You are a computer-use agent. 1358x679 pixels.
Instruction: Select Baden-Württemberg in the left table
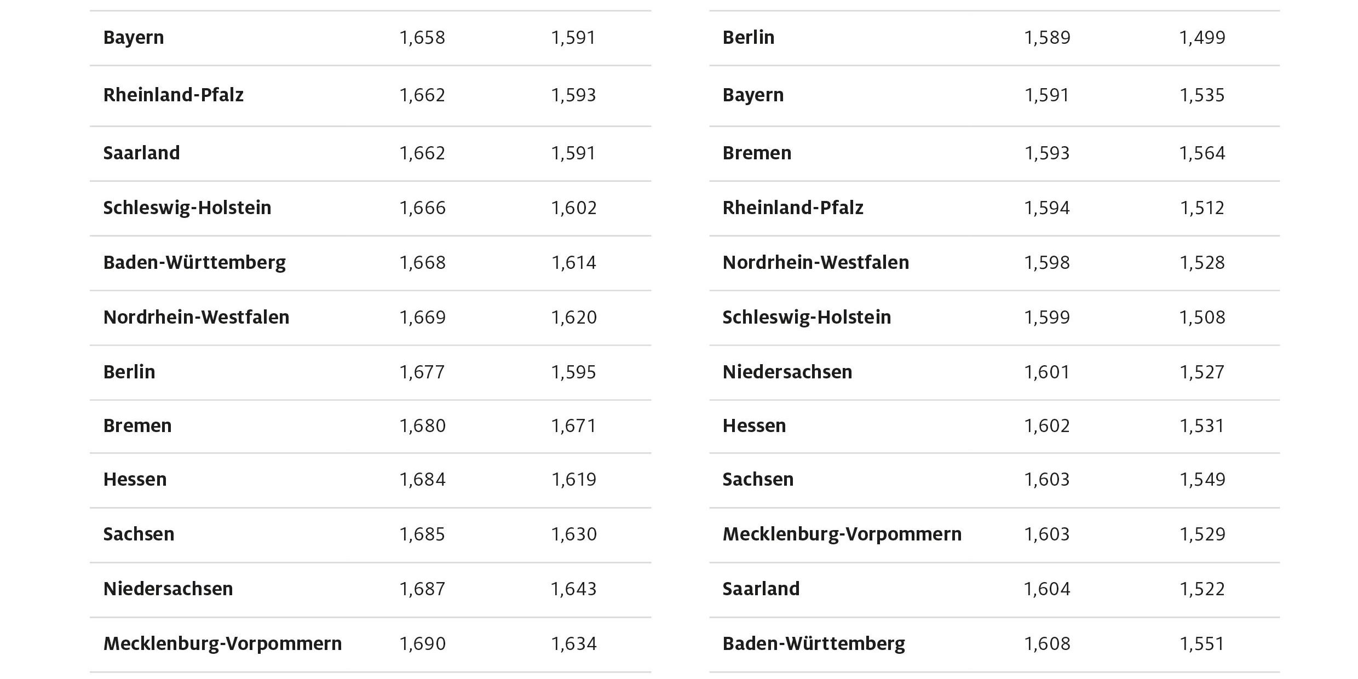(x=194, y=263)
